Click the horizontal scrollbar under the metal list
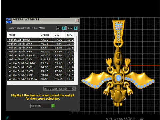160x120 pixels. coord(39,83)
